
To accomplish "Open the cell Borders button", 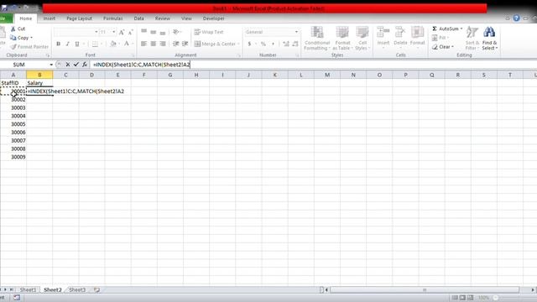I will 95,44.
